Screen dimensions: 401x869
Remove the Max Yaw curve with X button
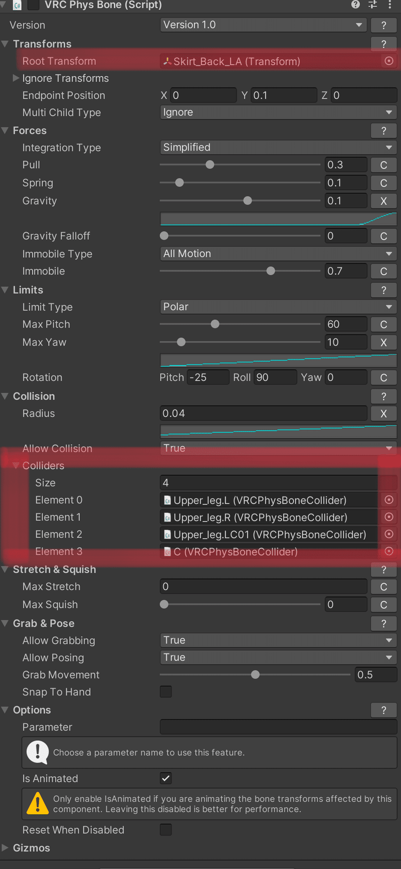coord(384,342)
